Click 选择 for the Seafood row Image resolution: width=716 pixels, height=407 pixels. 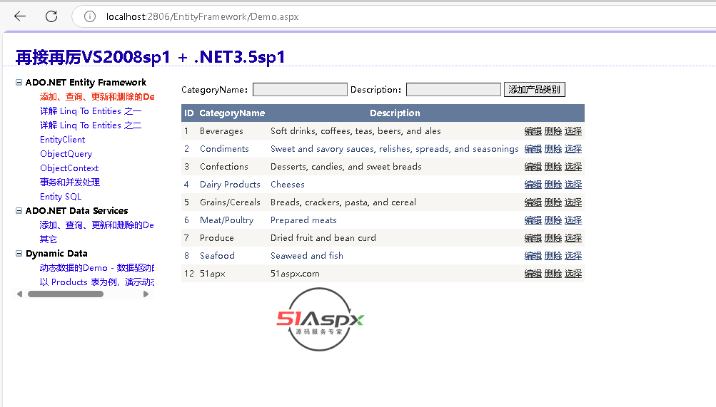click(x=573, y=256)
